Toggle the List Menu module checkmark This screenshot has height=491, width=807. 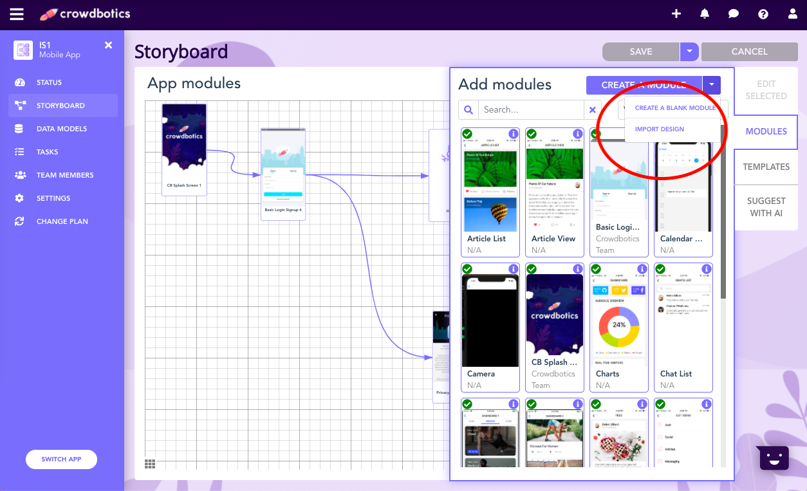pyautogui.click(x=660, y=404)
